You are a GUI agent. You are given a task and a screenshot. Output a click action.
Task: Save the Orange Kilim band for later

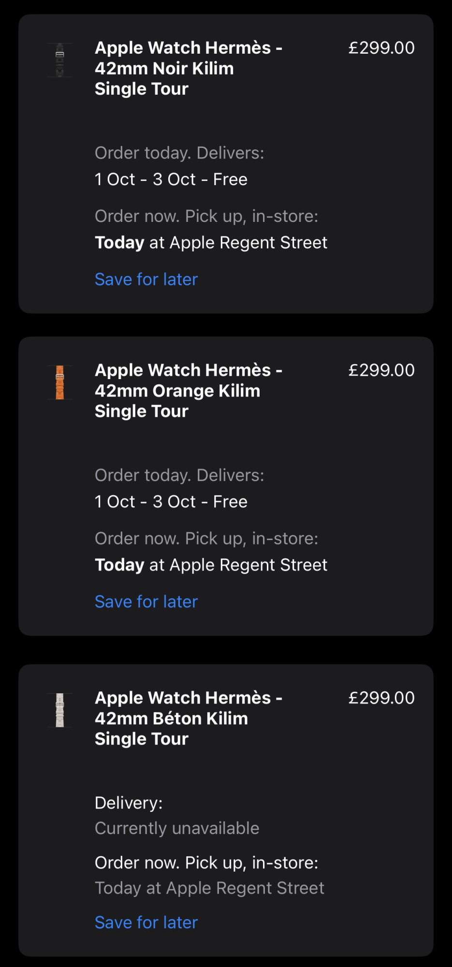click(146, 602)
